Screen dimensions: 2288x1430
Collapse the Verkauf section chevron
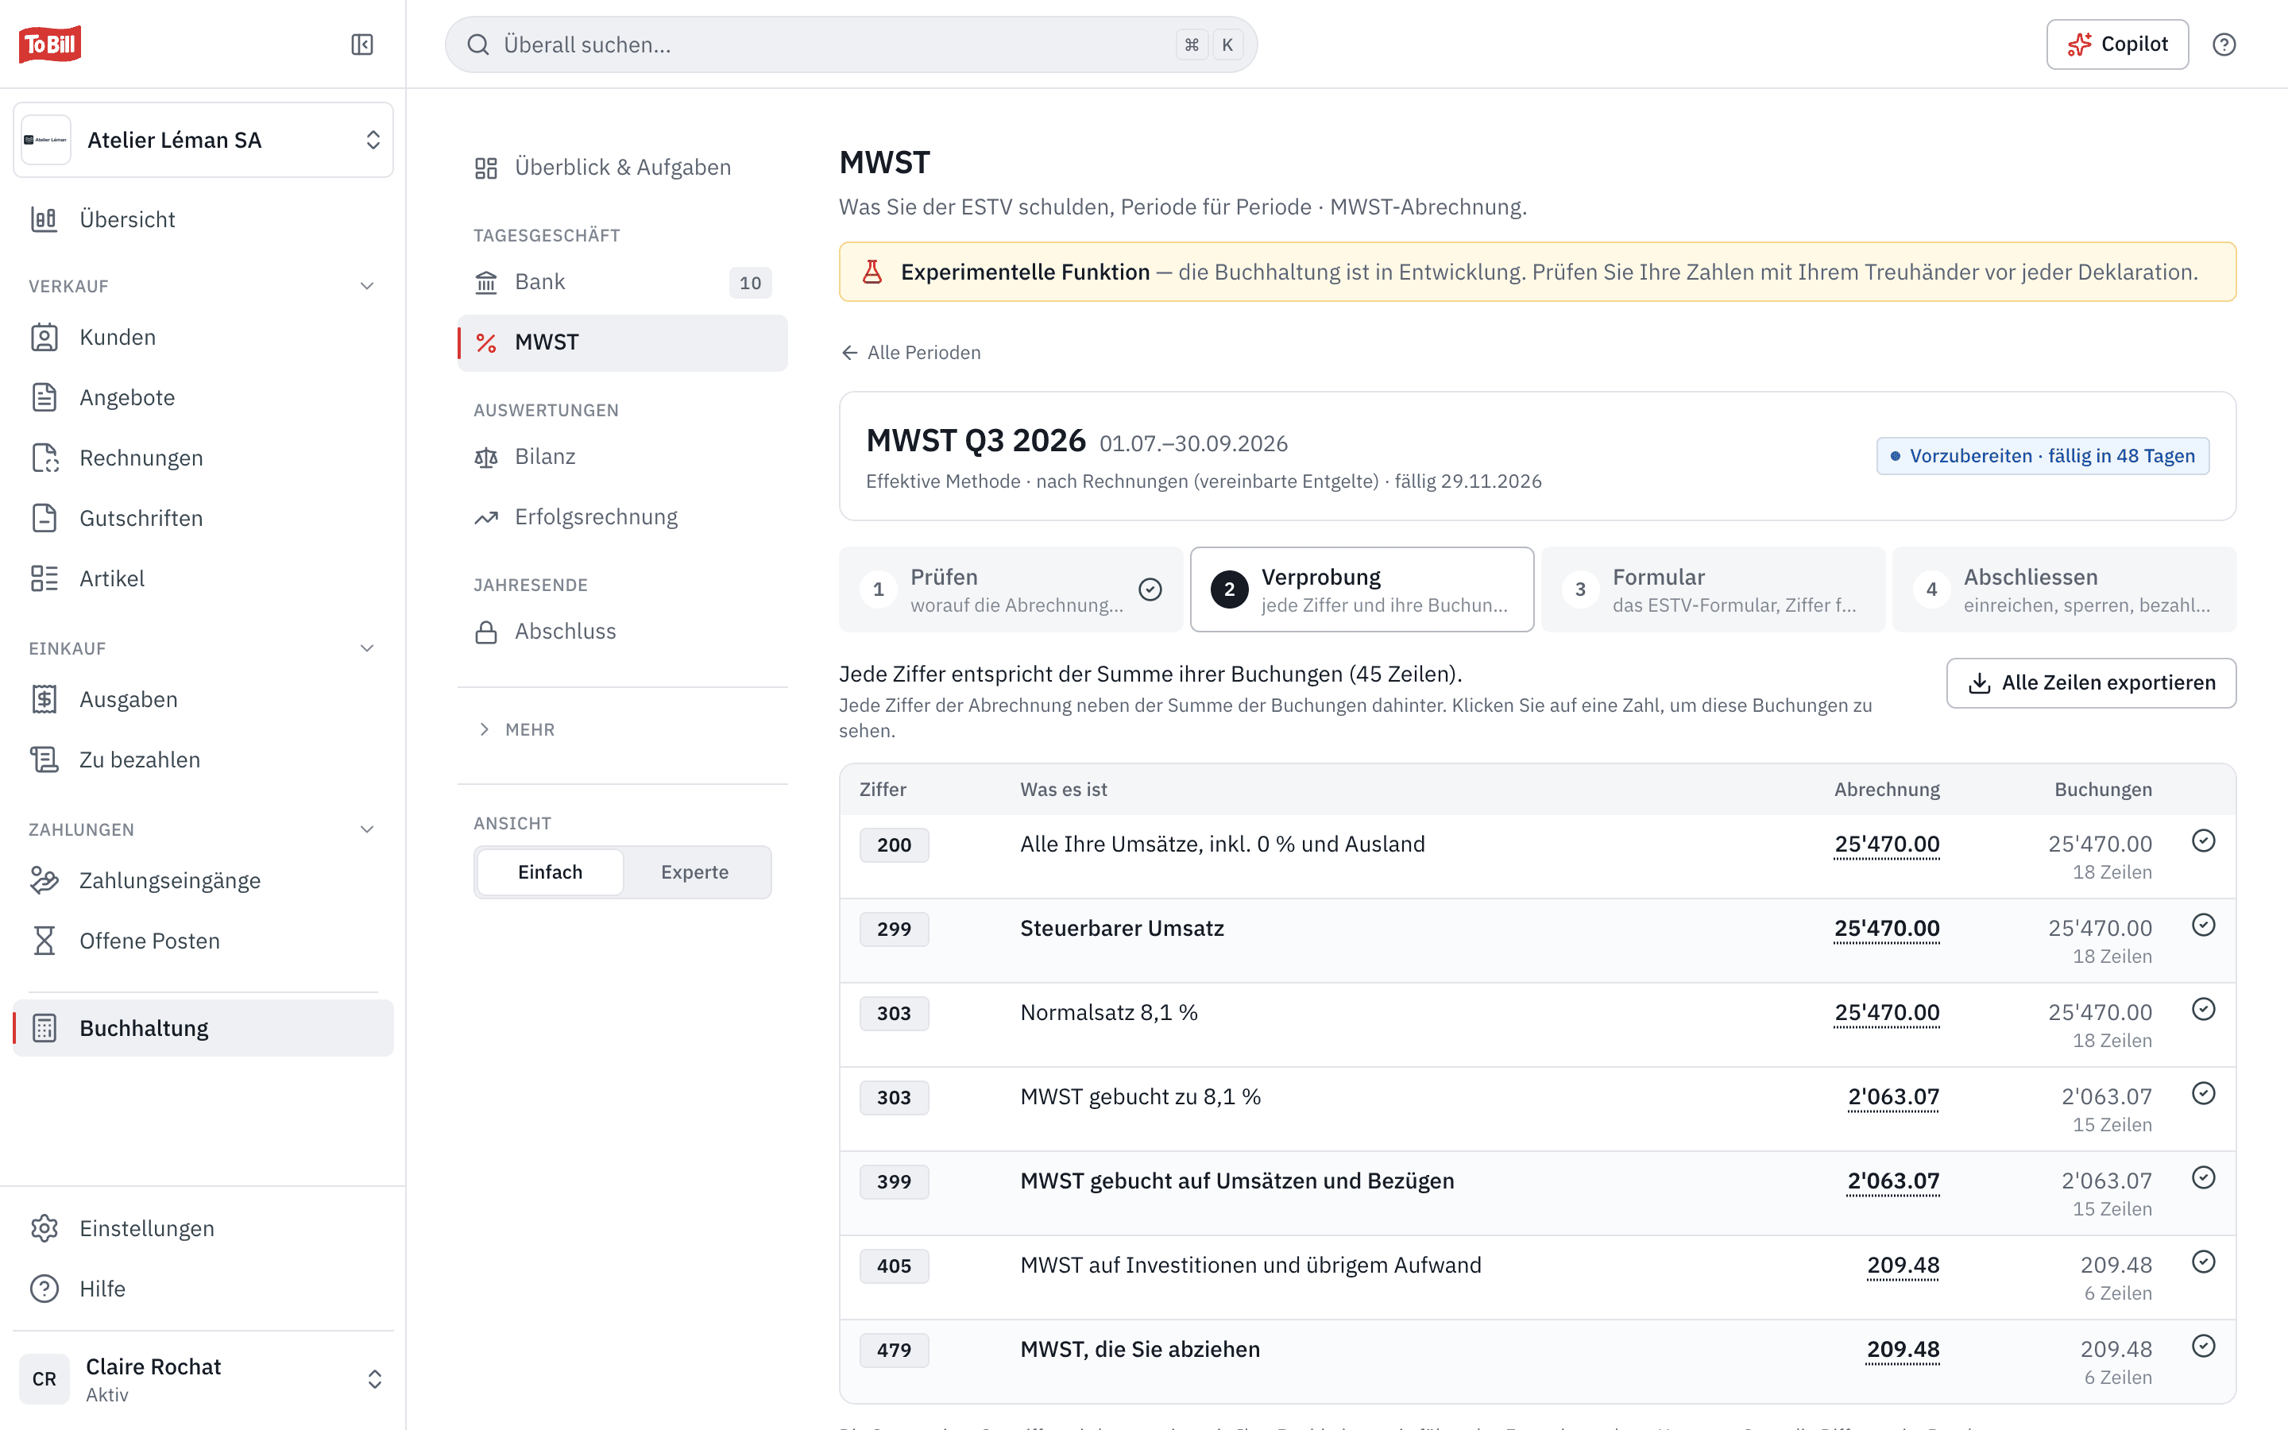(367, 286)
